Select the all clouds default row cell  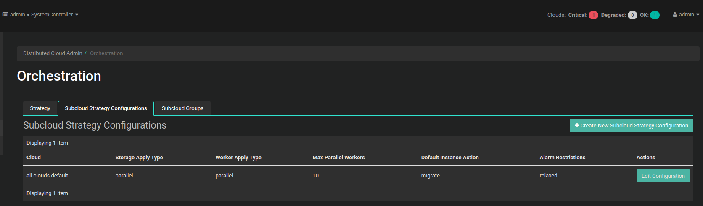pyautogui.click(x=47, y=176)
